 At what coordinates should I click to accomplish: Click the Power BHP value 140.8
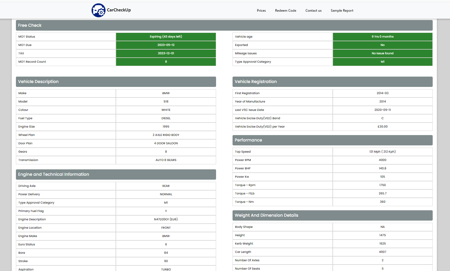(x=382, y=169)
